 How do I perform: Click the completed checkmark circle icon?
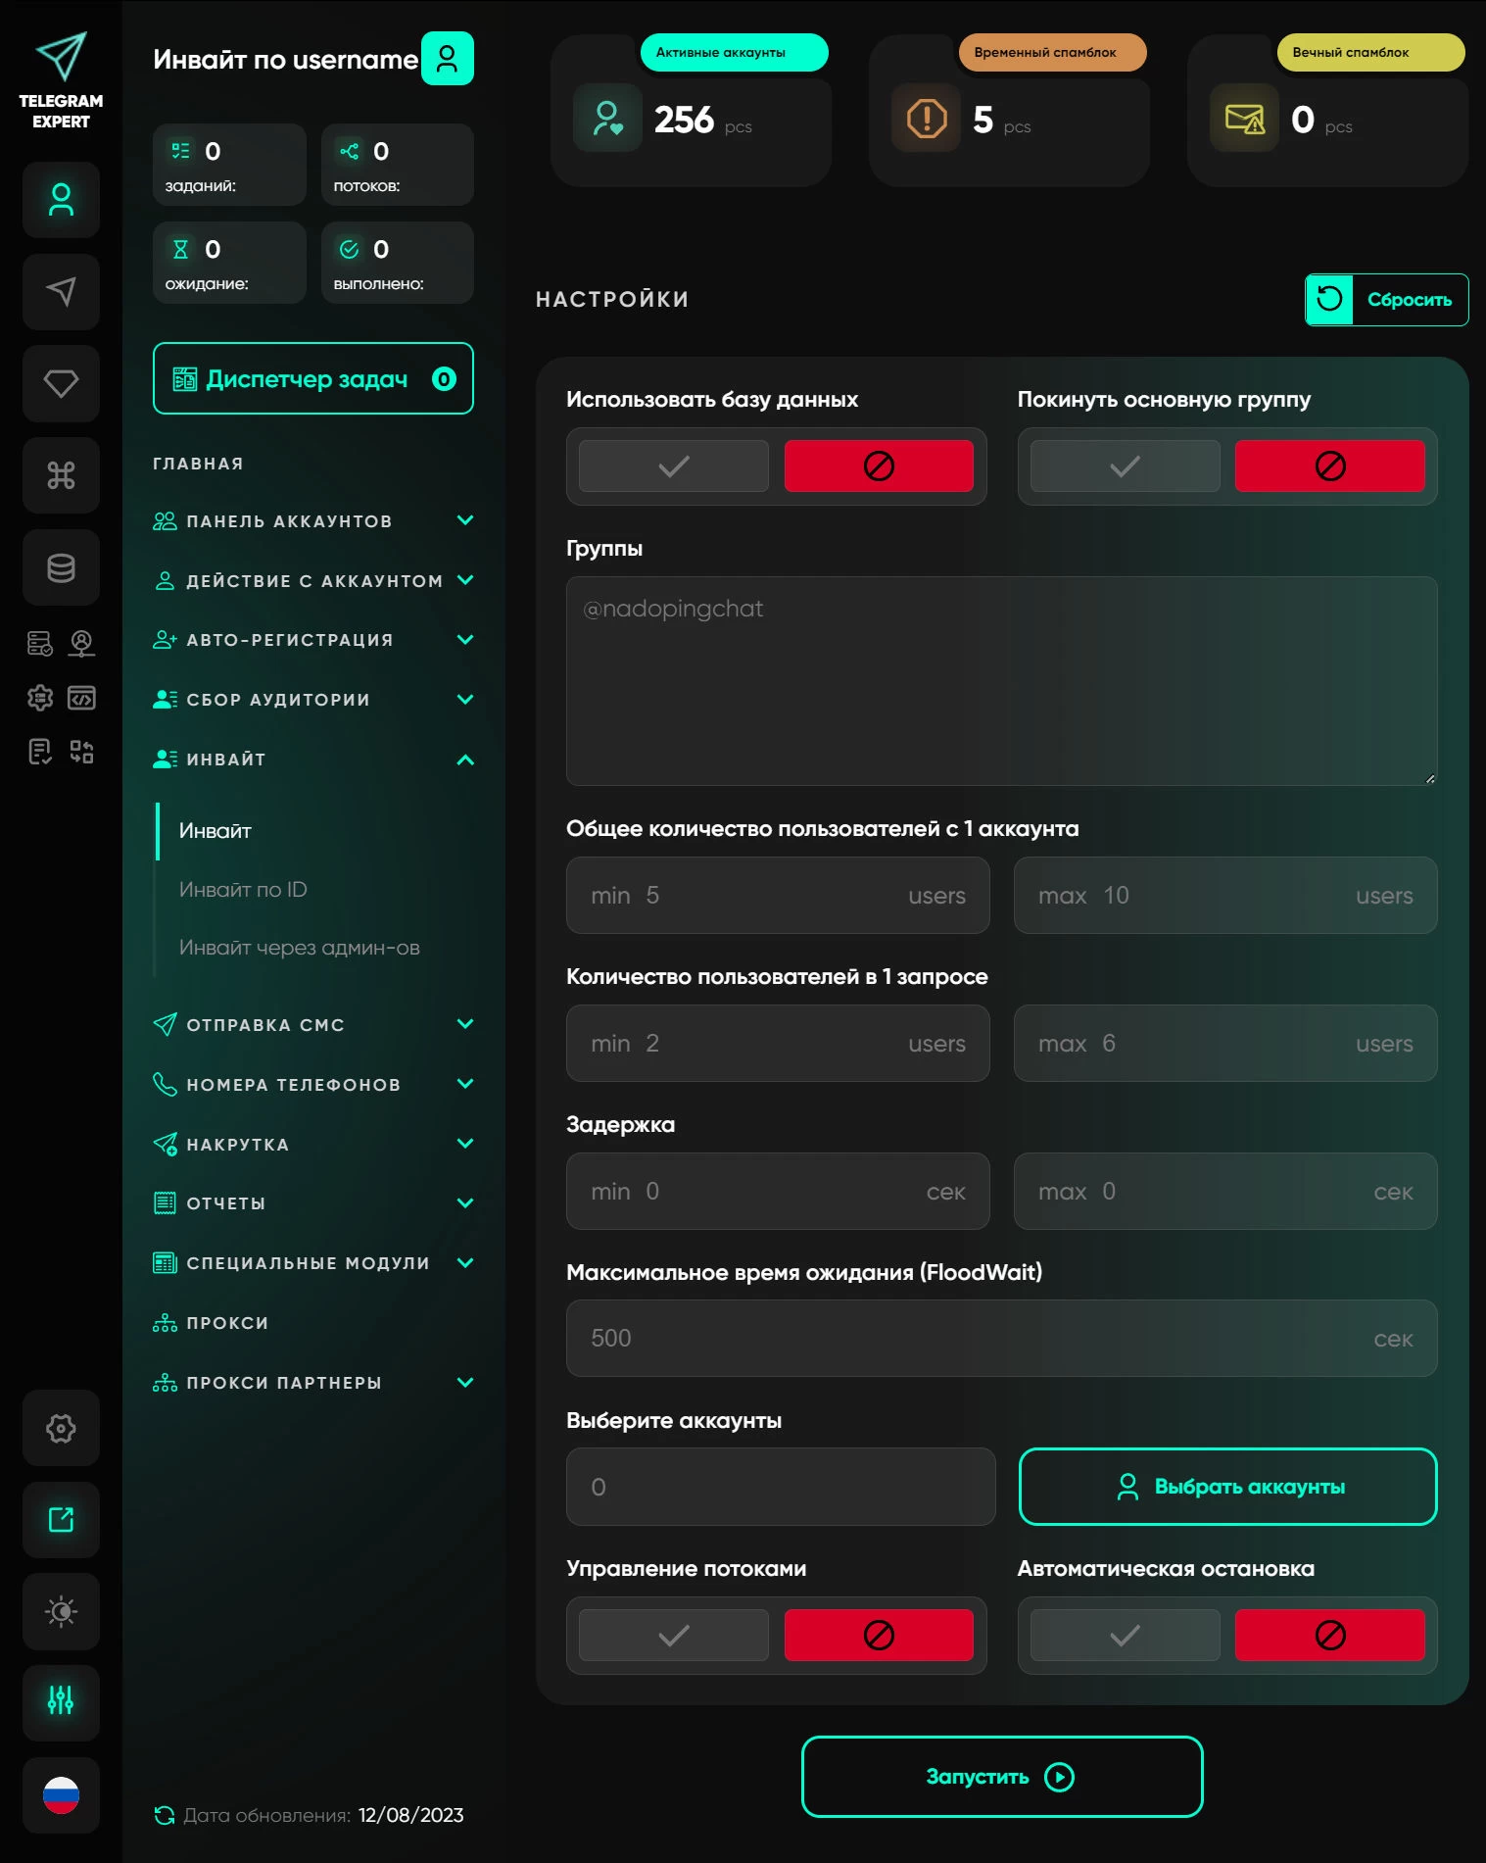click(350, 249)
